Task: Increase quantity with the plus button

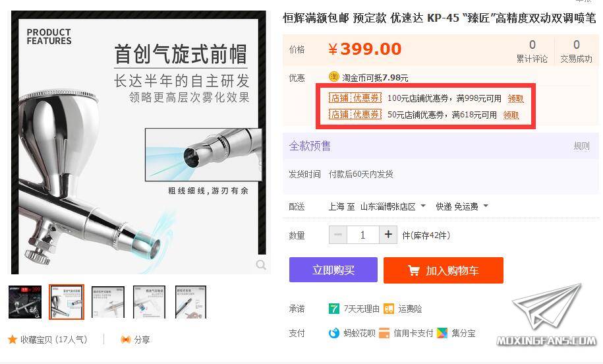Action: tap(388, 234)
